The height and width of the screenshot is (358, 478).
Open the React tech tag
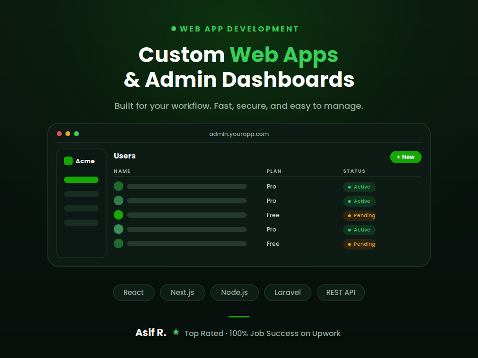pos(133,293)
